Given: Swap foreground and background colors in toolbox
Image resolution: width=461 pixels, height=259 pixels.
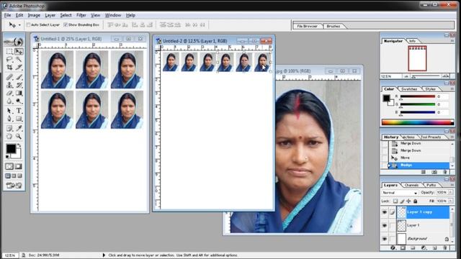Looking at the screenshot, I should pos(19,145).
